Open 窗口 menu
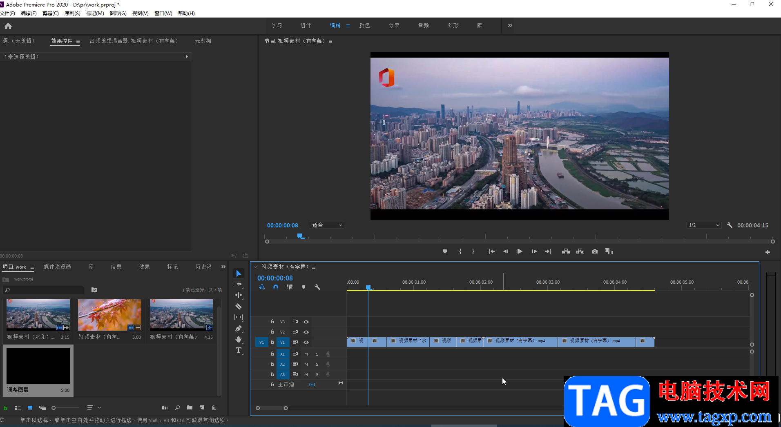The height and width of the screenshot is (427, 781). click(x=163, y=13)
